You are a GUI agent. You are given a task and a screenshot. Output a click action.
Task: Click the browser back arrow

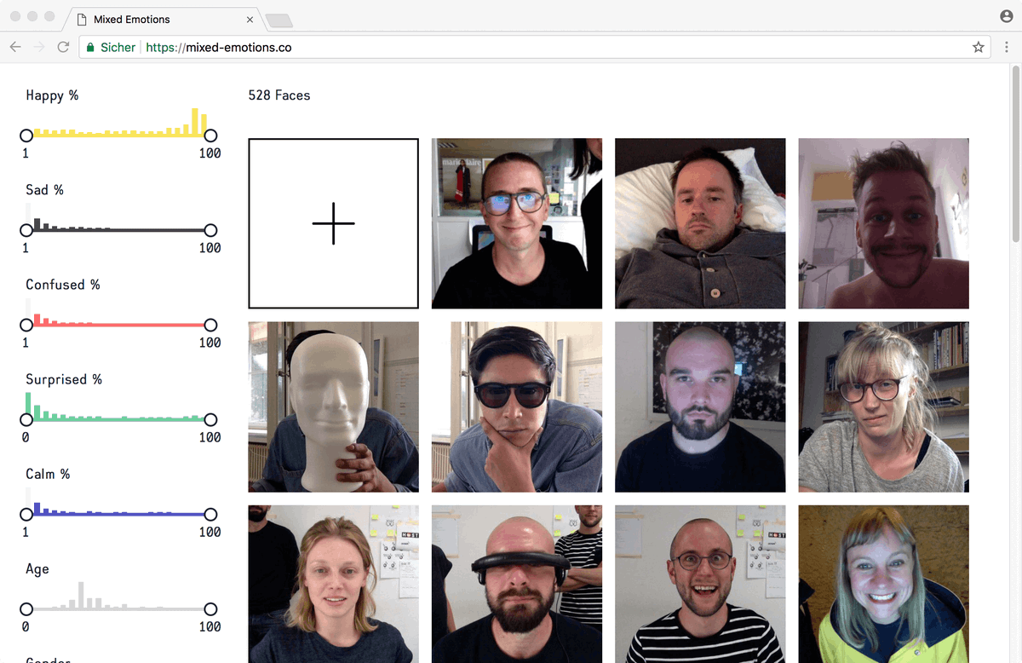pyautogui.click(x=15, y=48)
